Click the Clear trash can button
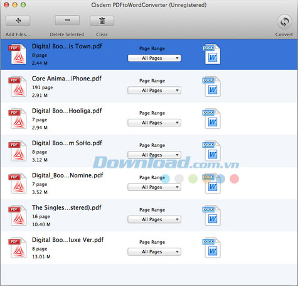 pyautogui.click(x=102, y=21)
